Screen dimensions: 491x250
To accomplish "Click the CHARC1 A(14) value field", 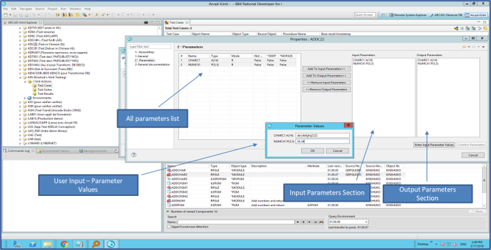I will click(x=323, y=135).
